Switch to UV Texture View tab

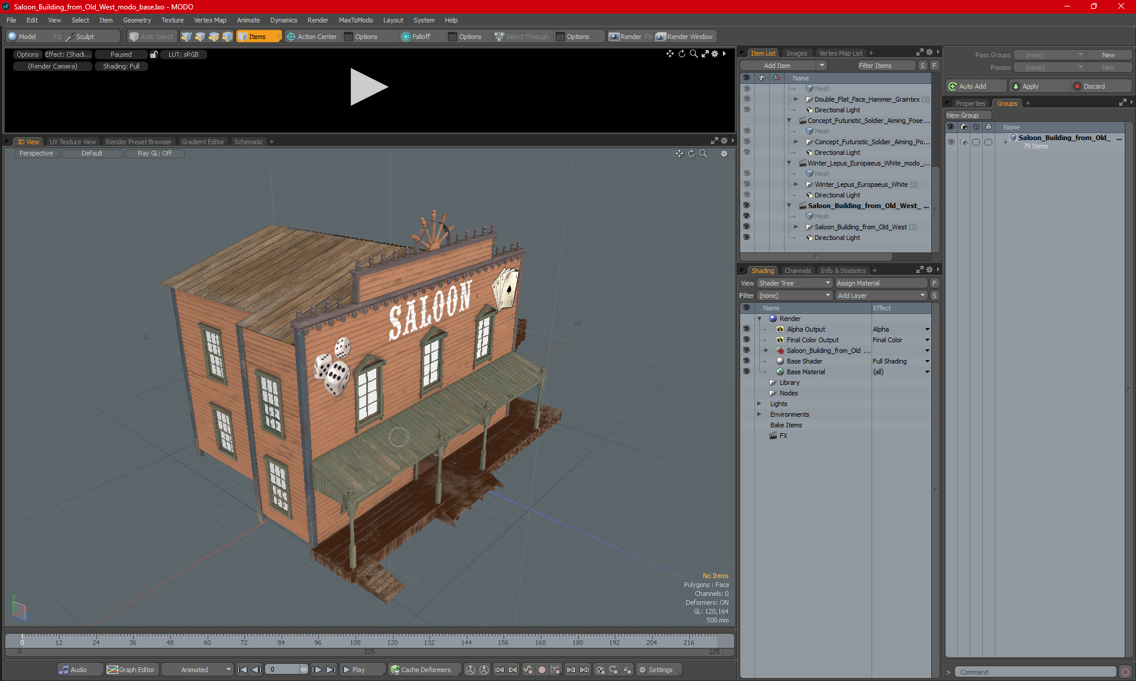point(73,142)
